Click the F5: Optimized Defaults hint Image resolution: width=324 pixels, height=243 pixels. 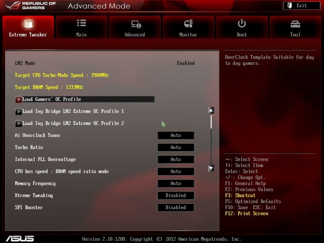pos(253,201)
